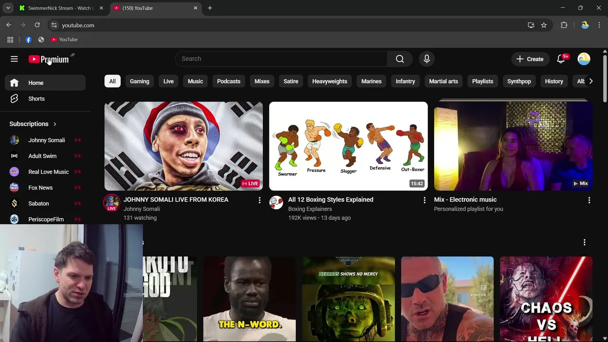The image size is (608, 342).
Task: Open YouTube bookmark in bookmarks bar
Action: point(64,39)
